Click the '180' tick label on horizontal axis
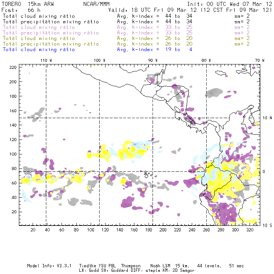The image size is (274, 274). coord(148,230)
